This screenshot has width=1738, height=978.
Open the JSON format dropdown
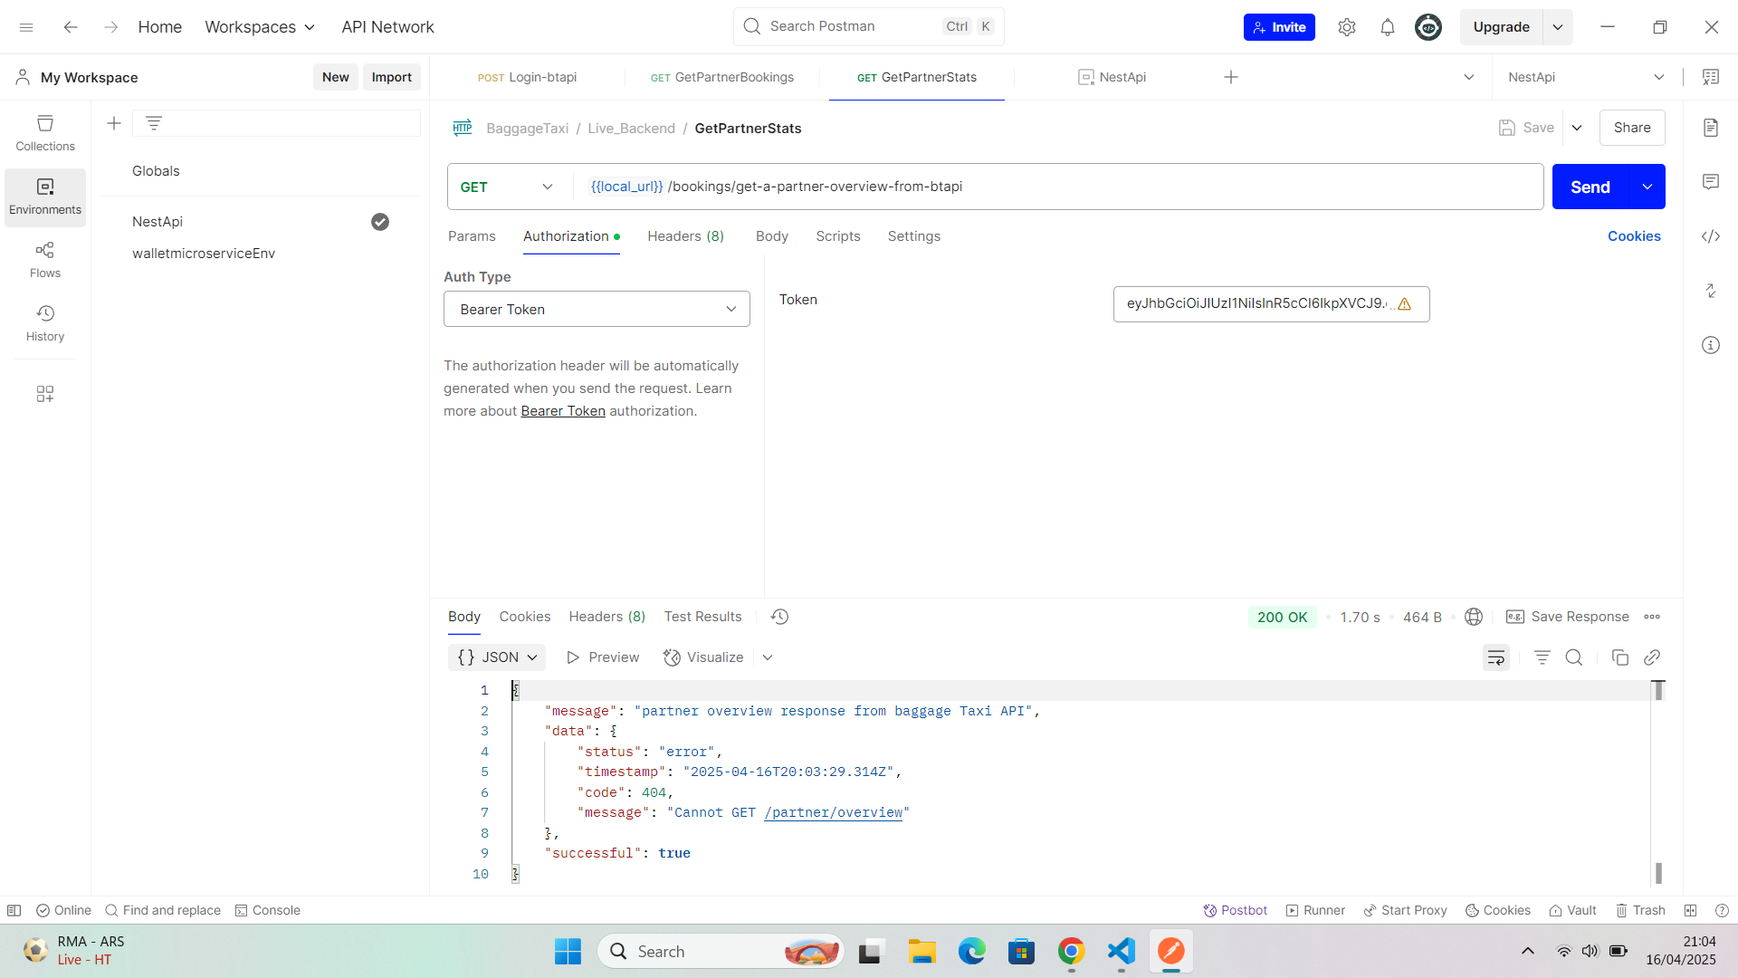(497, 657)
